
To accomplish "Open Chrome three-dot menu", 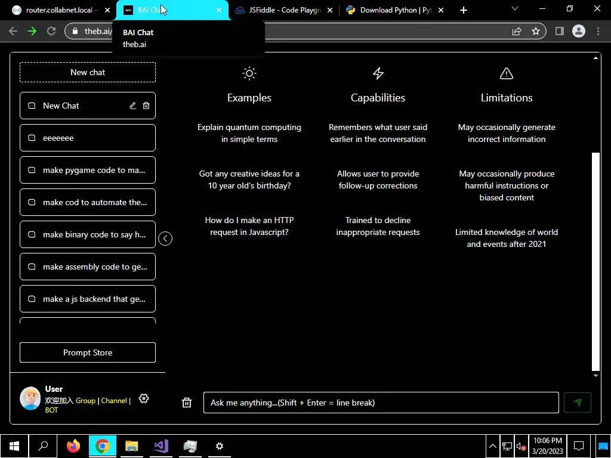I will coord(598,31).
